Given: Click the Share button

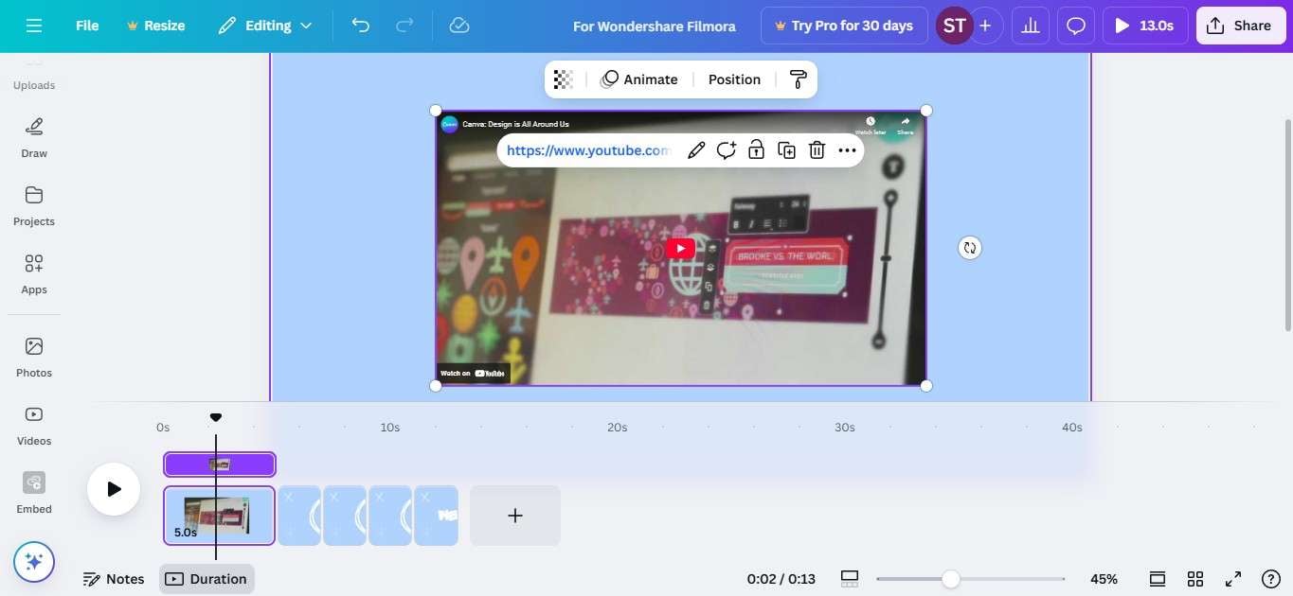Looking at the screenshot, I should [x=1240, y=26].
